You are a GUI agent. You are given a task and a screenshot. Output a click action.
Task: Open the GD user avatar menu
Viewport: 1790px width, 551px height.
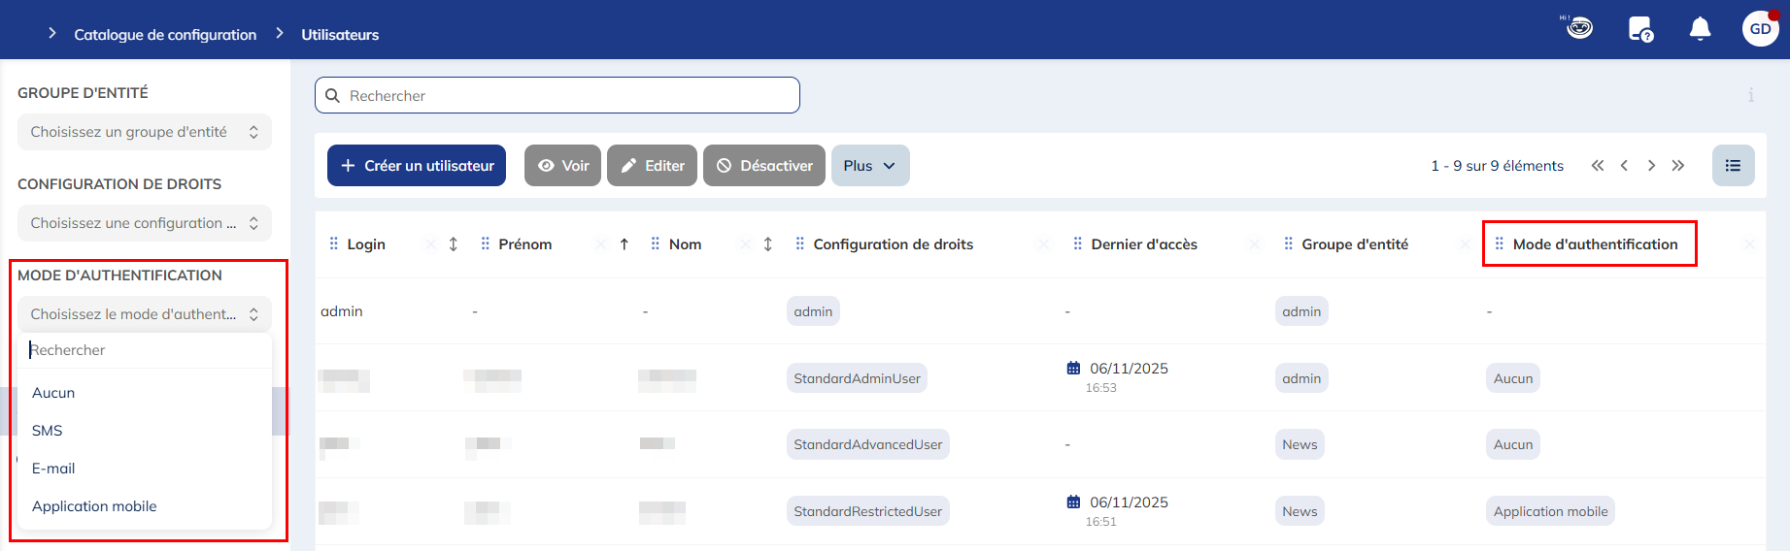pyautogui.click(x=1760, y=29)
